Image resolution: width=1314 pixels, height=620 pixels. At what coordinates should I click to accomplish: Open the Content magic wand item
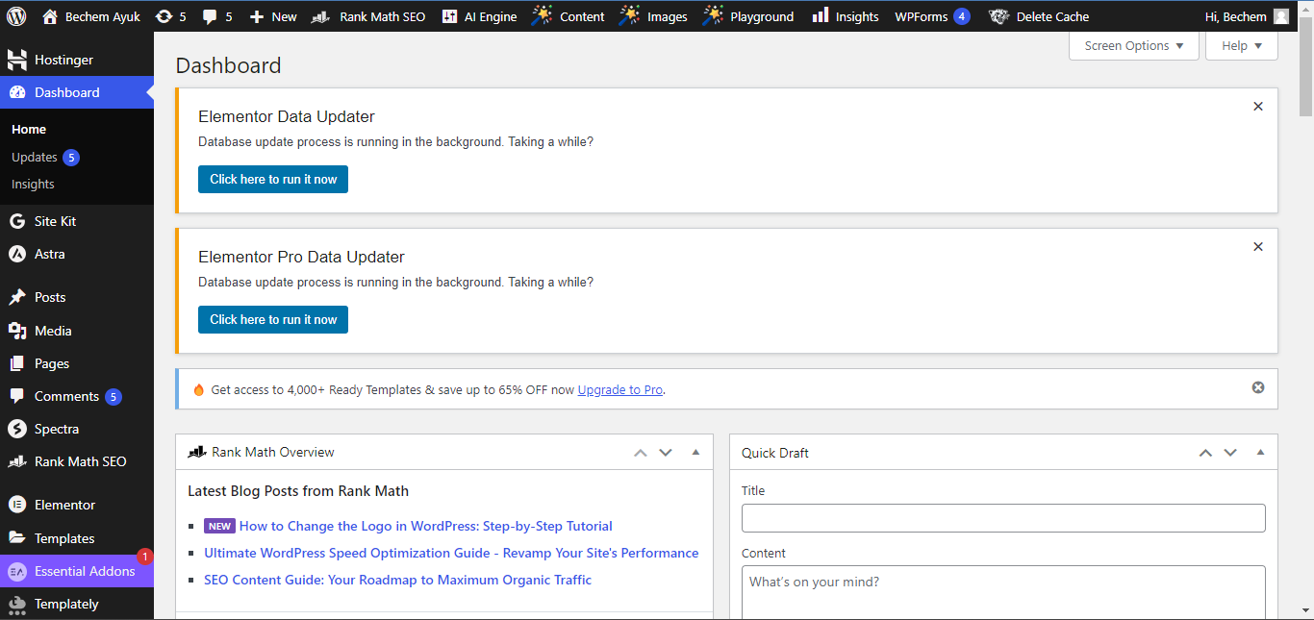tap(569, 16)
